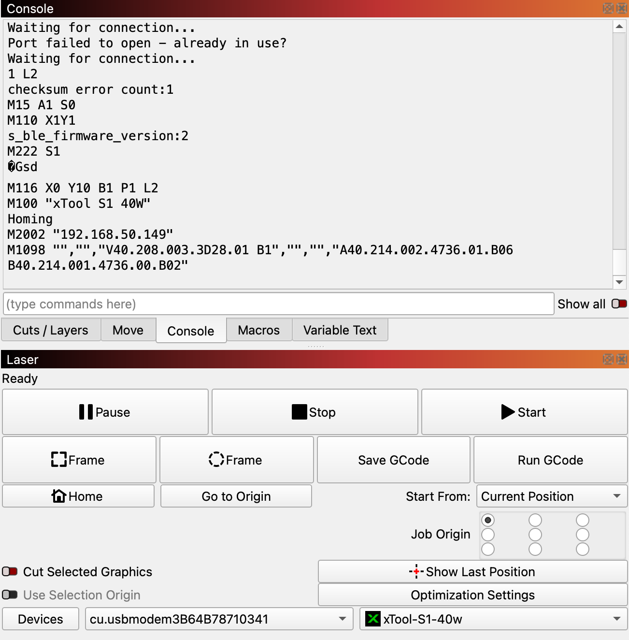Home the laser head

point(78,496)
